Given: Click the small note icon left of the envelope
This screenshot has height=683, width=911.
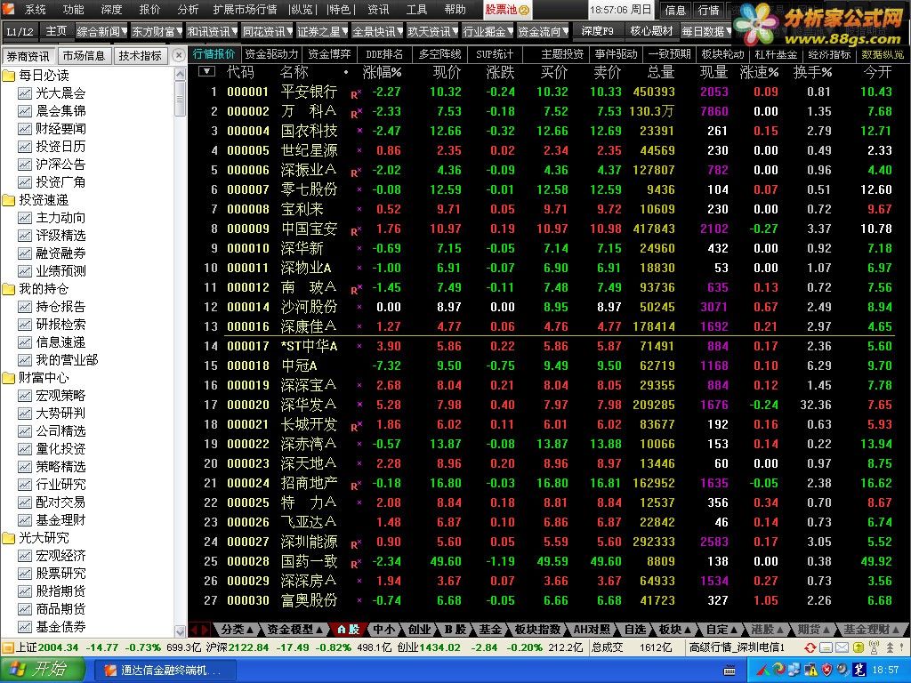Looking at the screenshot, I should [826, 647].
